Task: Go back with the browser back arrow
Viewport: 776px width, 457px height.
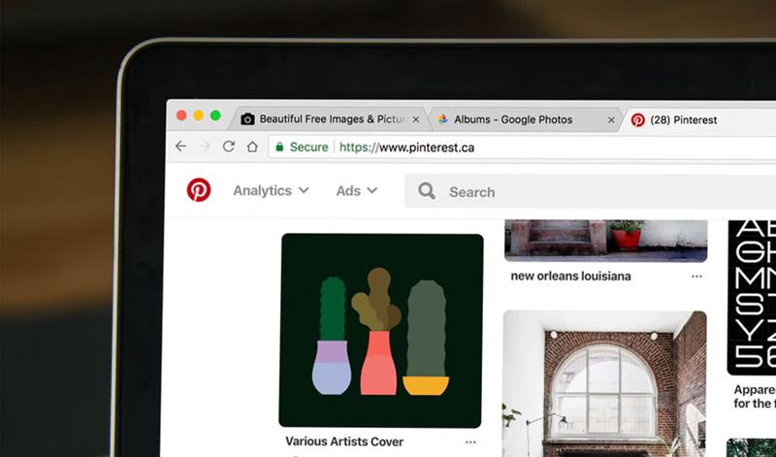Action: pyautogui.click(x=180, y=147)
